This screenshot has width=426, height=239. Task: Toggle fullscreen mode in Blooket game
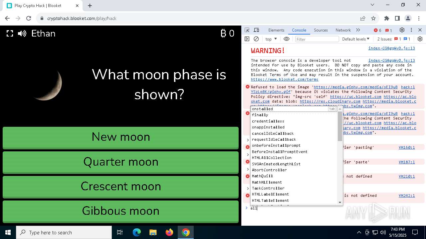[10, 34]
